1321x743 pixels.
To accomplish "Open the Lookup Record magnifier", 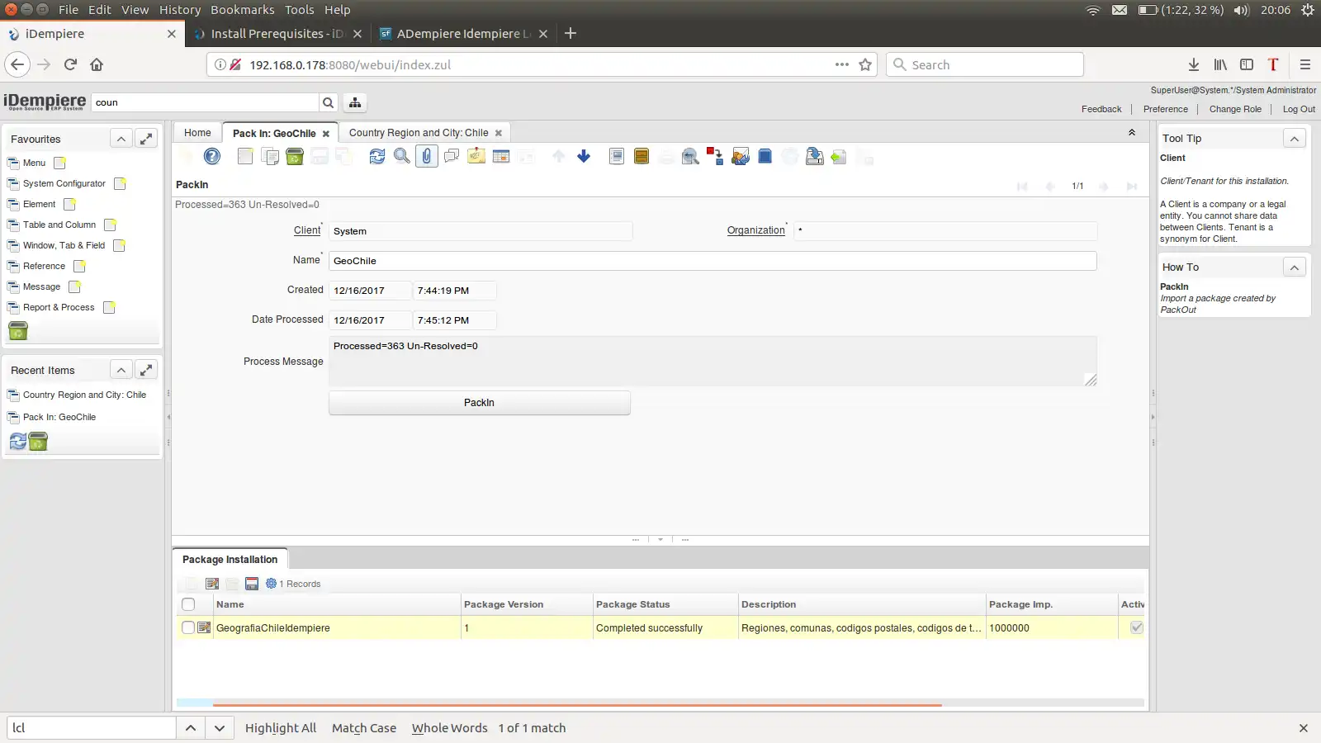I will tap(402, 156).
